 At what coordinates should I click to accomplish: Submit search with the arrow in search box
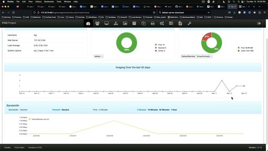tap(208, 13)
